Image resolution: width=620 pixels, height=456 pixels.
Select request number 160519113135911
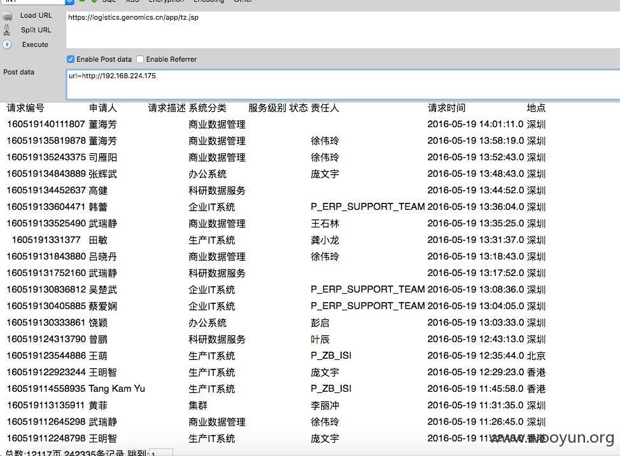coord(46,405)
